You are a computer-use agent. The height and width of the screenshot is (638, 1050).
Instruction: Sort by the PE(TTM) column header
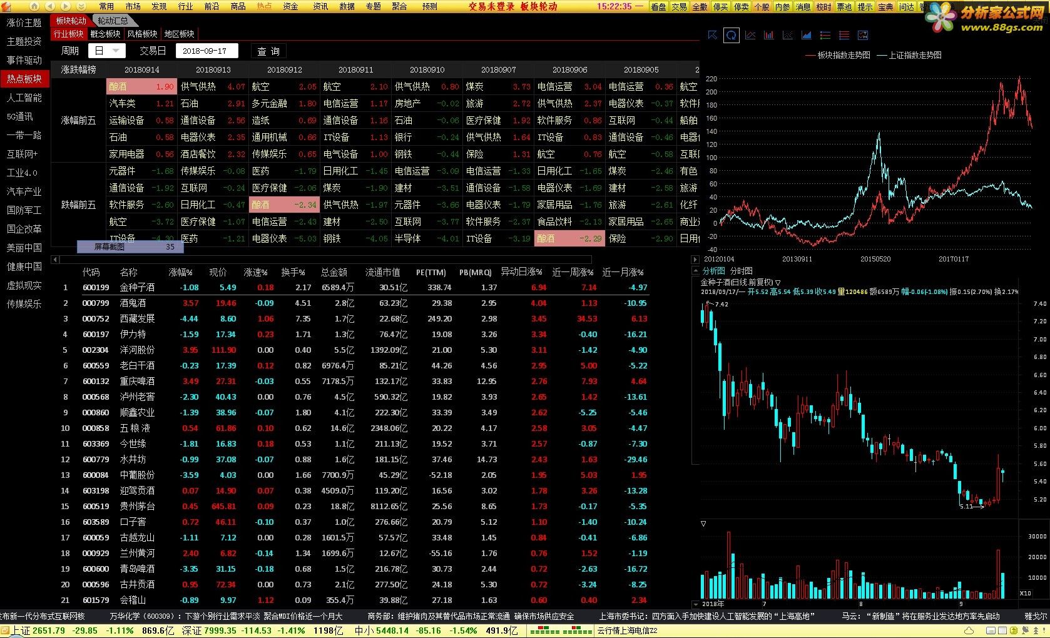coord(431,272)
